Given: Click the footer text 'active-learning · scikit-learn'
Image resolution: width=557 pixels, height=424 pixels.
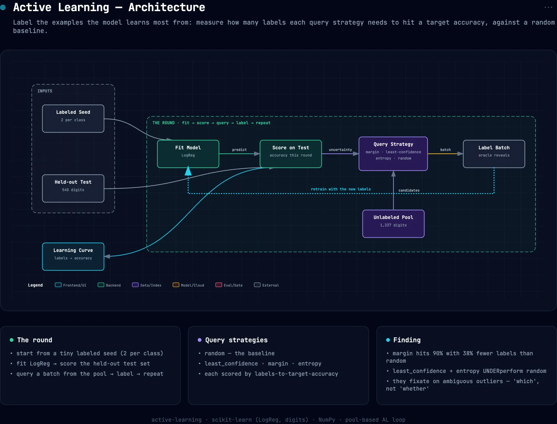Looking at the screenshot, I should (x=278, y=420).
